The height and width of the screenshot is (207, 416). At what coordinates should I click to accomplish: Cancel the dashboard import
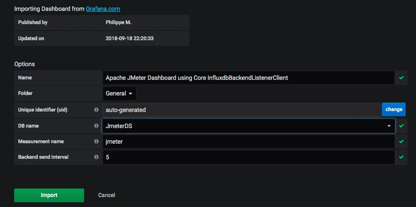tap(106, 195)
